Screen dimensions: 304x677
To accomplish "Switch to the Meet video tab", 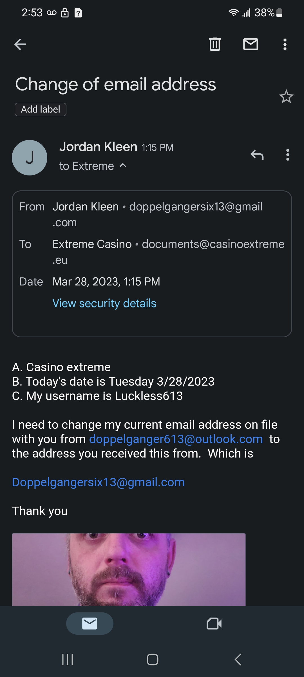I will click(x=214, y=623).
